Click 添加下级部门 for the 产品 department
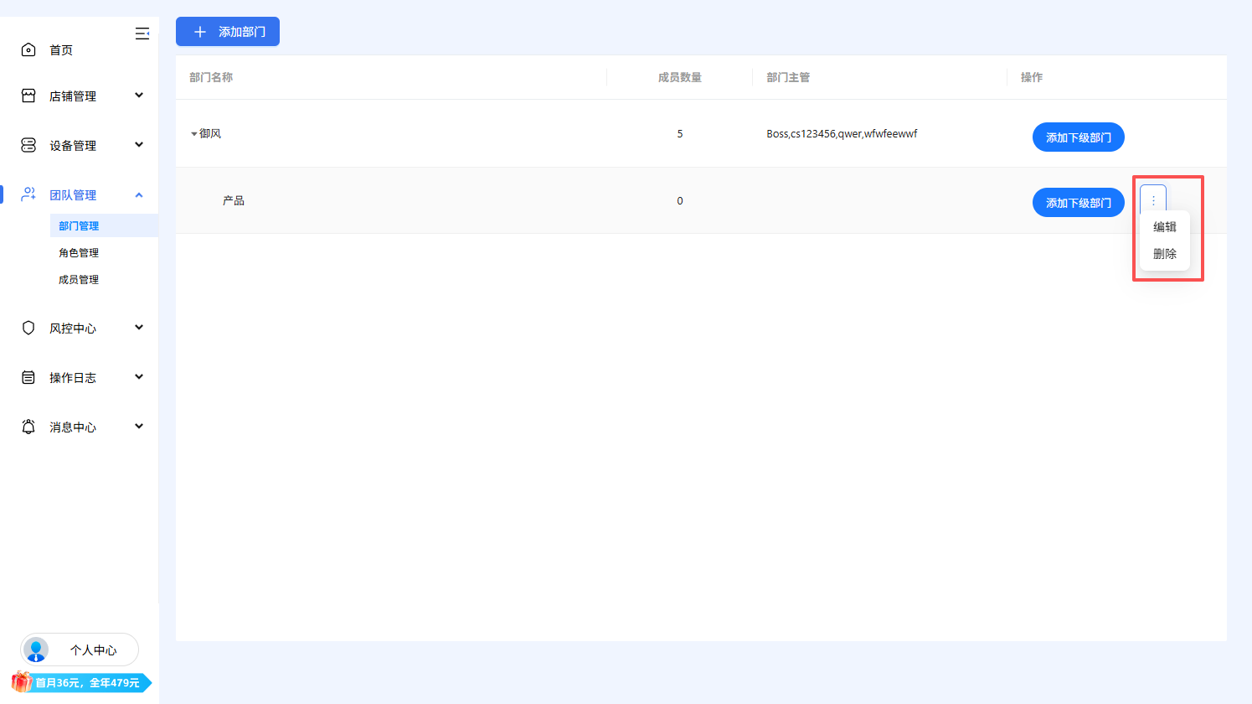The image size is (1252, 704). (x=1078, y=202)
